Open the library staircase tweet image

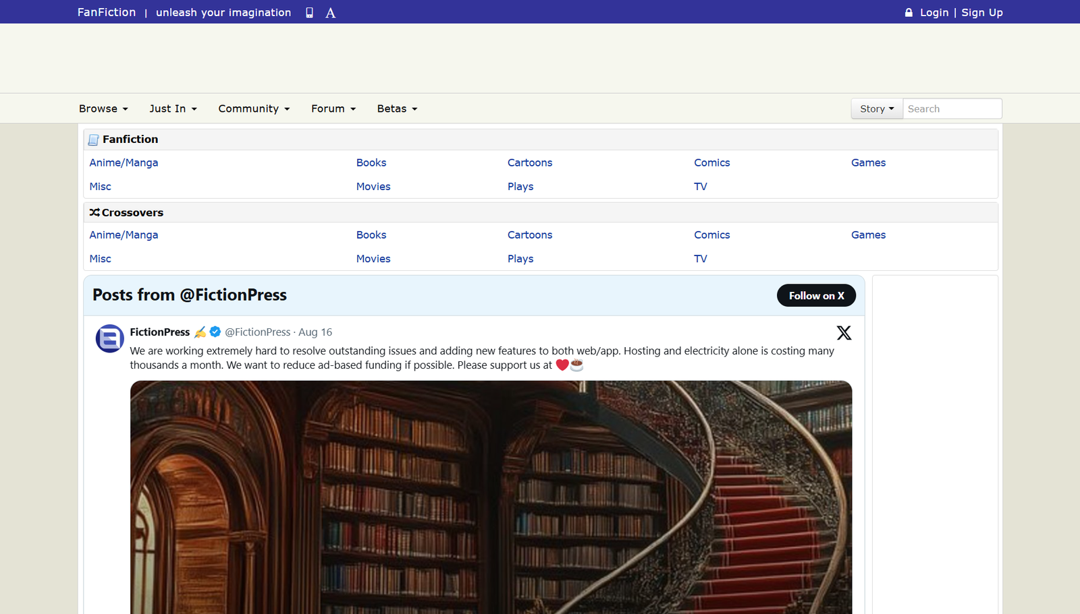pyautogui.click(x=491, y=497)
